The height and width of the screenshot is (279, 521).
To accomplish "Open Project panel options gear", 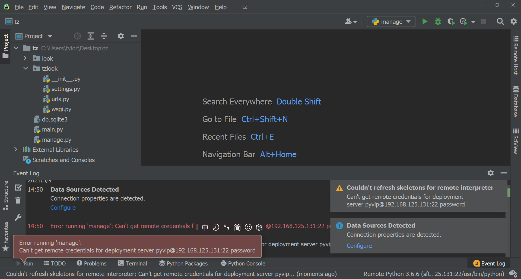I will (x=121, y=36).
